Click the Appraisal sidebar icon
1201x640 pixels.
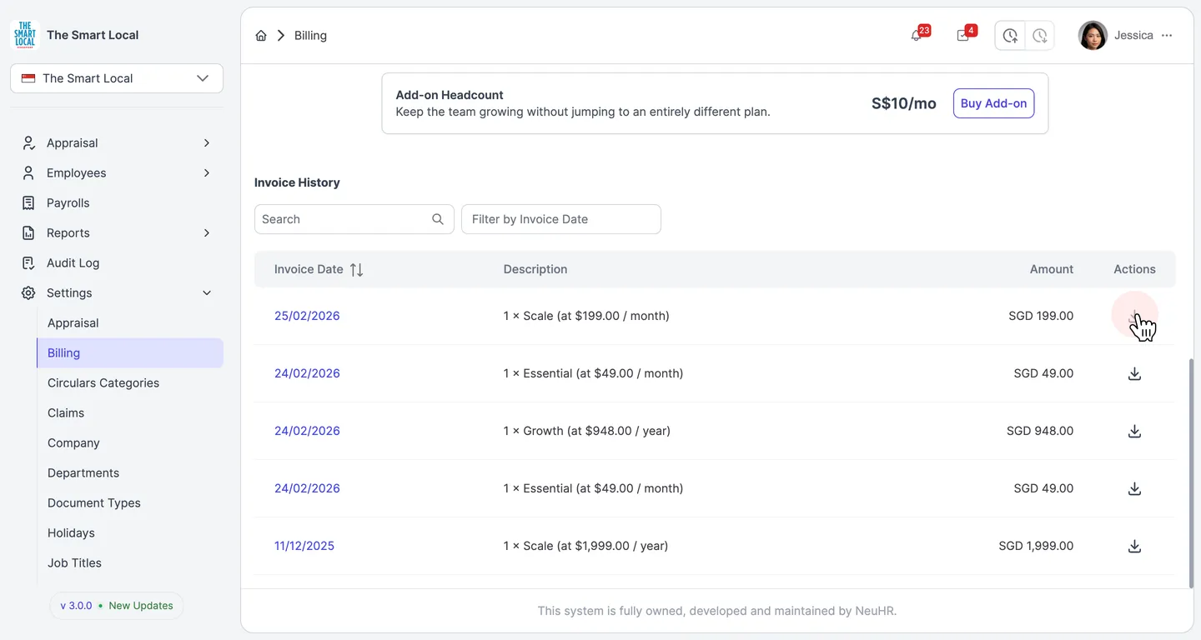pyautogui.click(x=28, y=143)
